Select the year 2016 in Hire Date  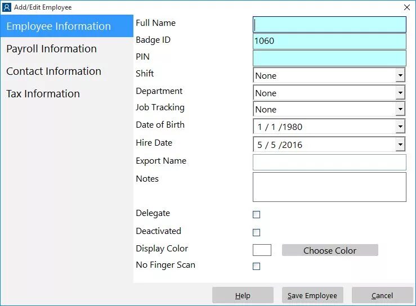point(292,145)
